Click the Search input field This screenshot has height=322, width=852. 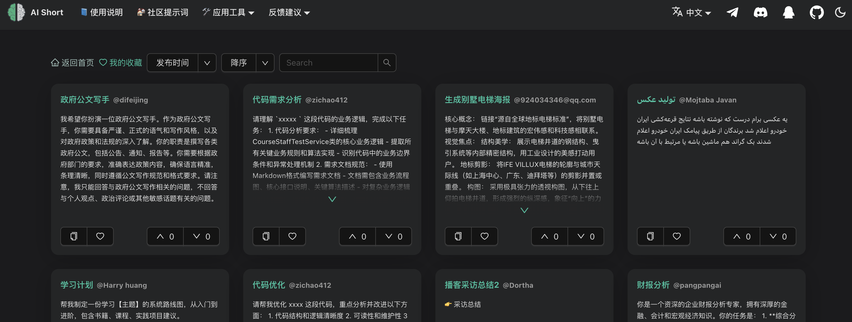(328, 62)
